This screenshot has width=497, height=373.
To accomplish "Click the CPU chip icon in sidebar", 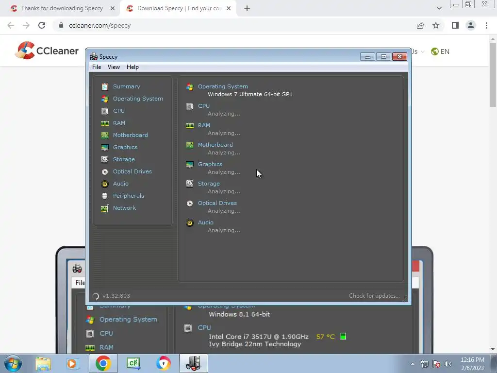I will click(105, 111).
